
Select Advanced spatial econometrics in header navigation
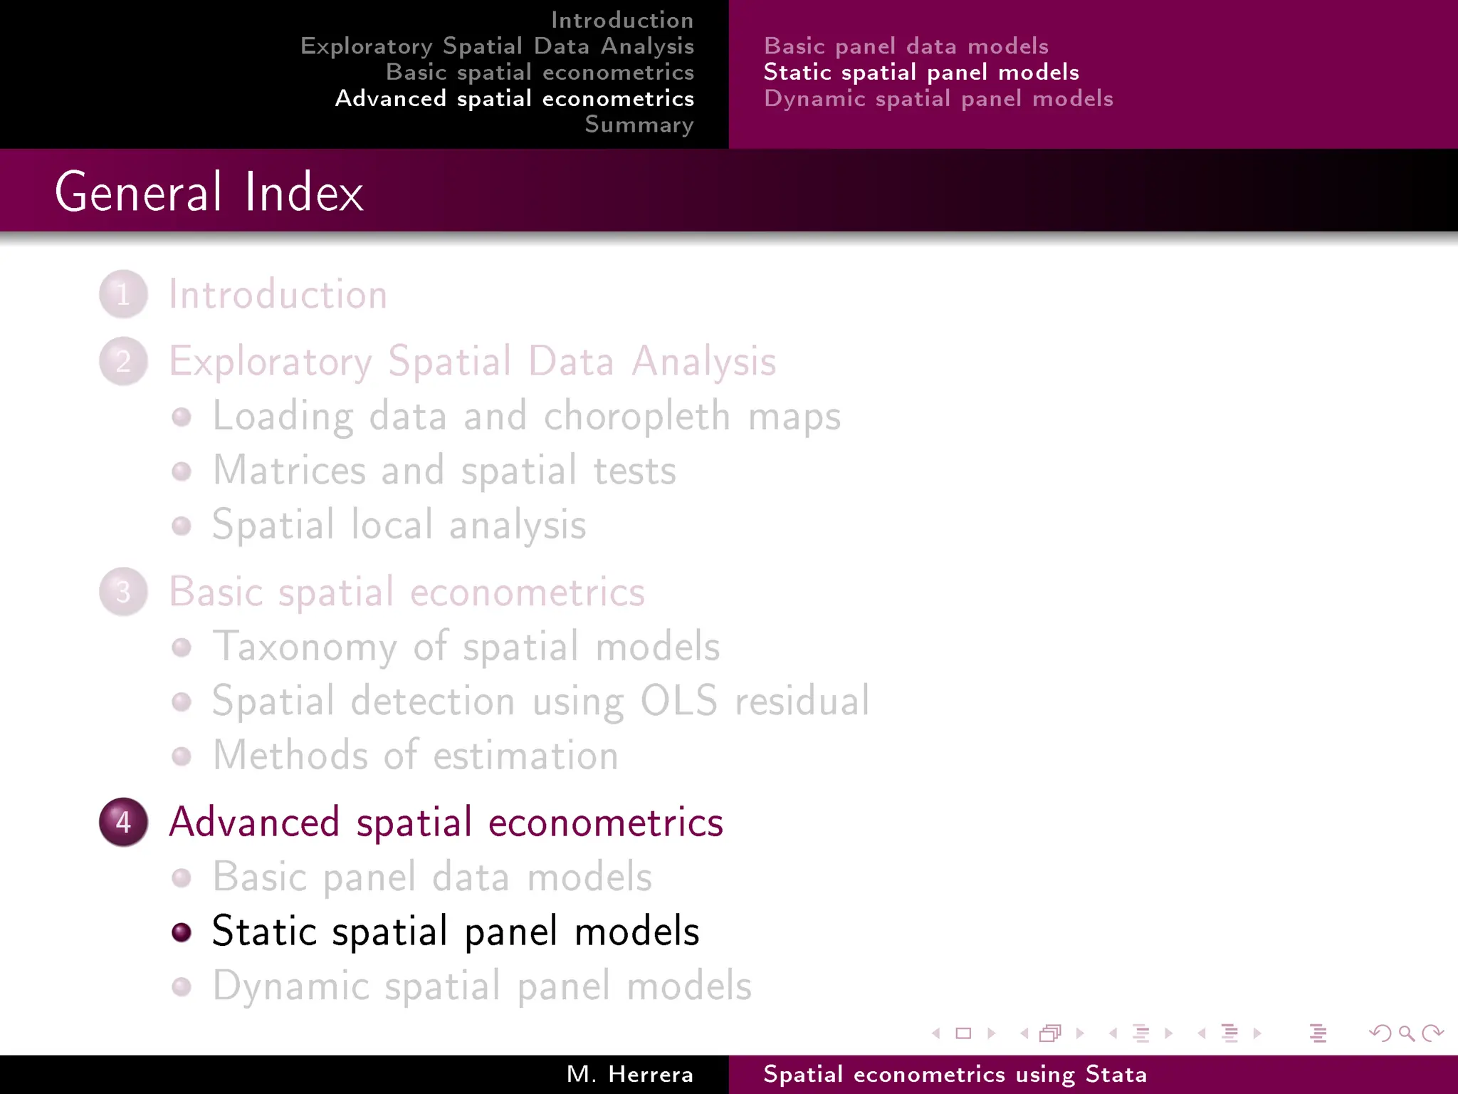[x=515, y=98]
